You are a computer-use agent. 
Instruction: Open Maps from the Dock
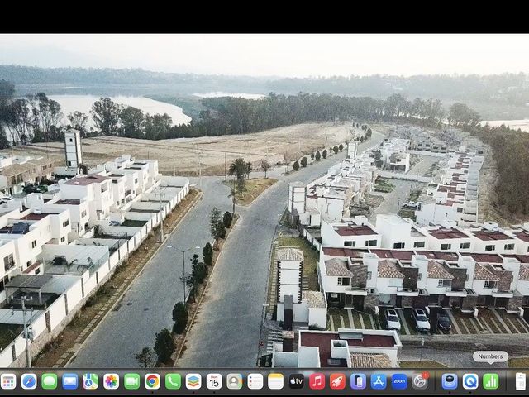(90, 381)
